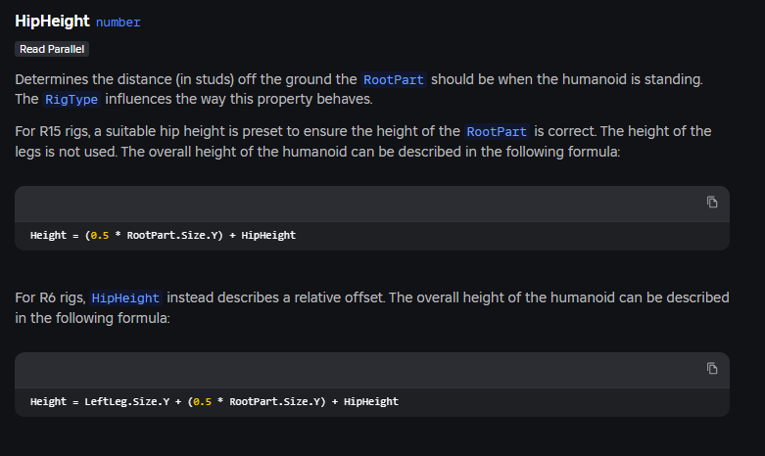Click LeftLeg.Size.Y in the R6 formula
Image resolution: width=765 pixels, height=456 pixels.
click(x=127, y=402)
